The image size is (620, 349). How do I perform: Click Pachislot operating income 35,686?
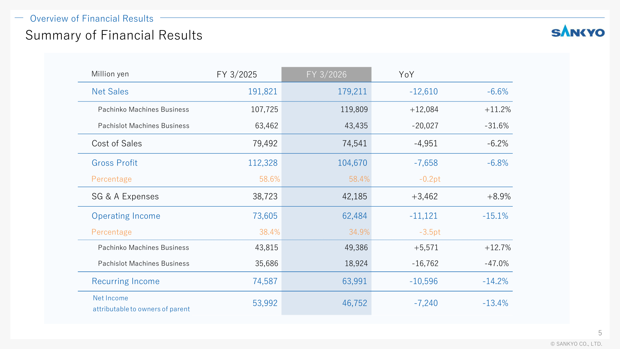(267, 263)
